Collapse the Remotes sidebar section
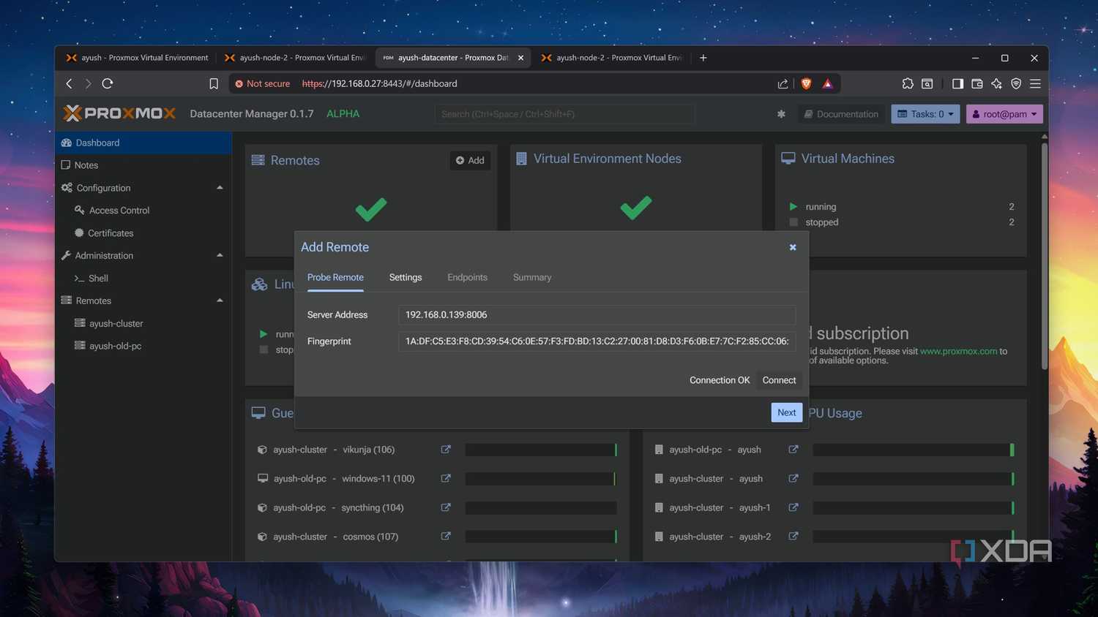The height and width of the screenshot is (617, 1098). coord(220,300)
